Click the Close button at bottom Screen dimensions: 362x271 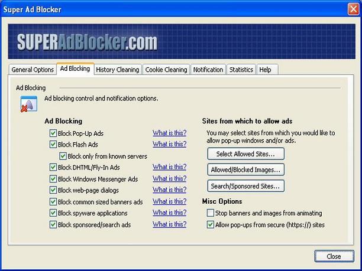click(x=334, y=256)
